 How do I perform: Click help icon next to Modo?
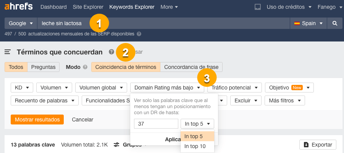tap(85, 67)
